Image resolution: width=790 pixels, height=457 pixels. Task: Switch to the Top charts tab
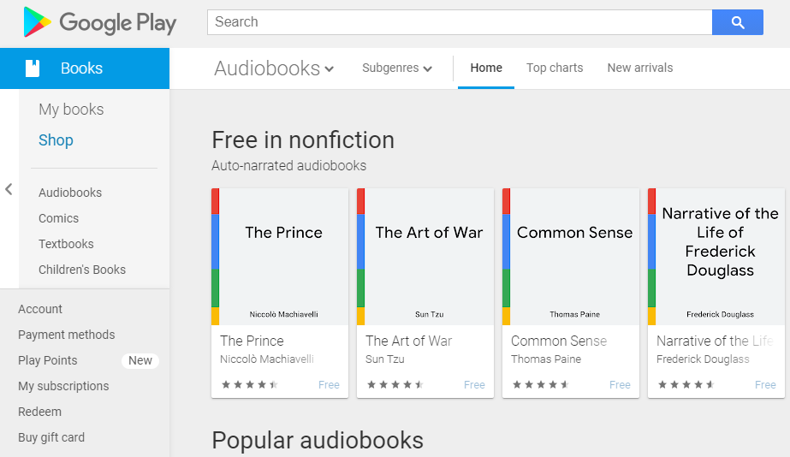coord(555,68)
